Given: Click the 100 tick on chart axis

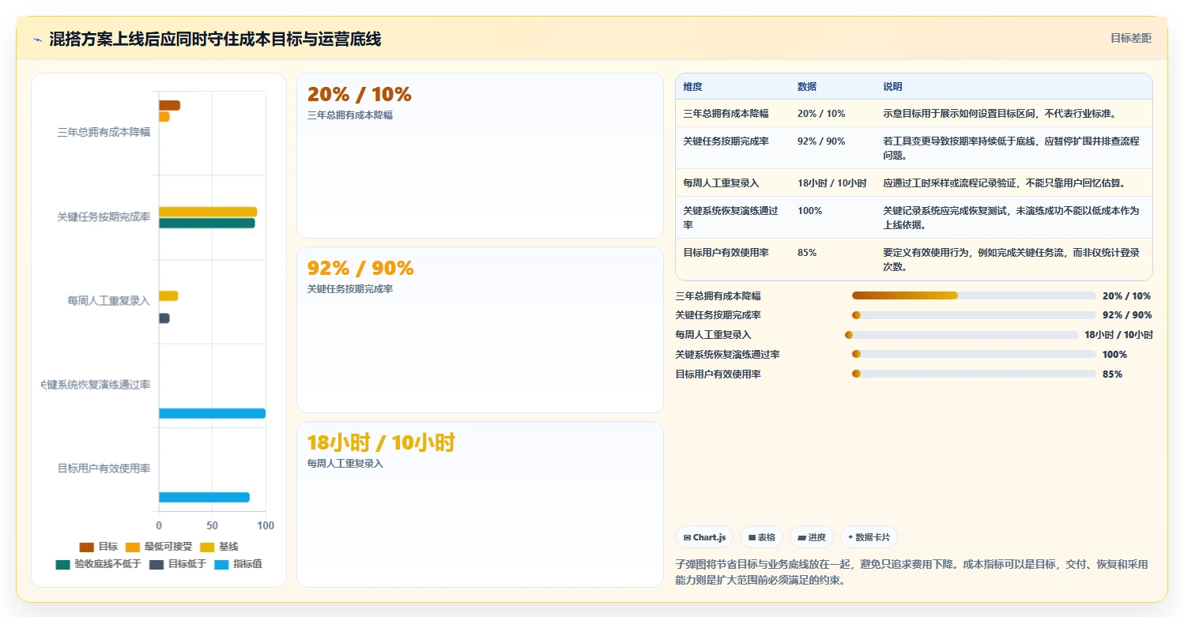Looking at the screenshot, I should (x=266, y=526).
